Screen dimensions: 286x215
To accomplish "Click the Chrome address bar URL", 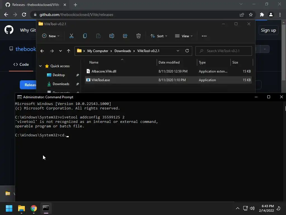I will [x=76, y=15].
